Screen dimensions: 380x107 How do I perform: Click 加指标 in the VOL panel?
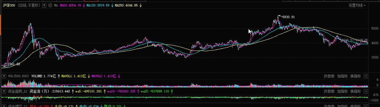[x=342, y=76]
